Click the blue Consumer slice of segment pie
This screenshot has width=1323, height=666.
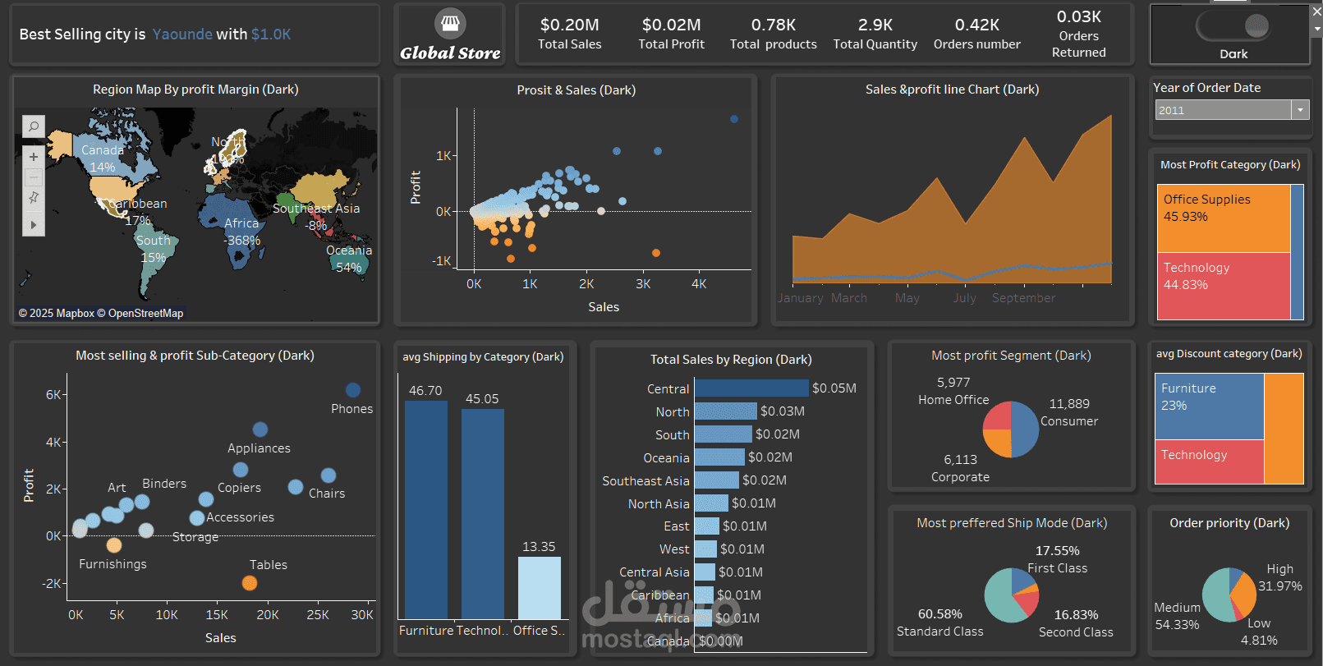pyautogui.click(x=1026, y=429)
